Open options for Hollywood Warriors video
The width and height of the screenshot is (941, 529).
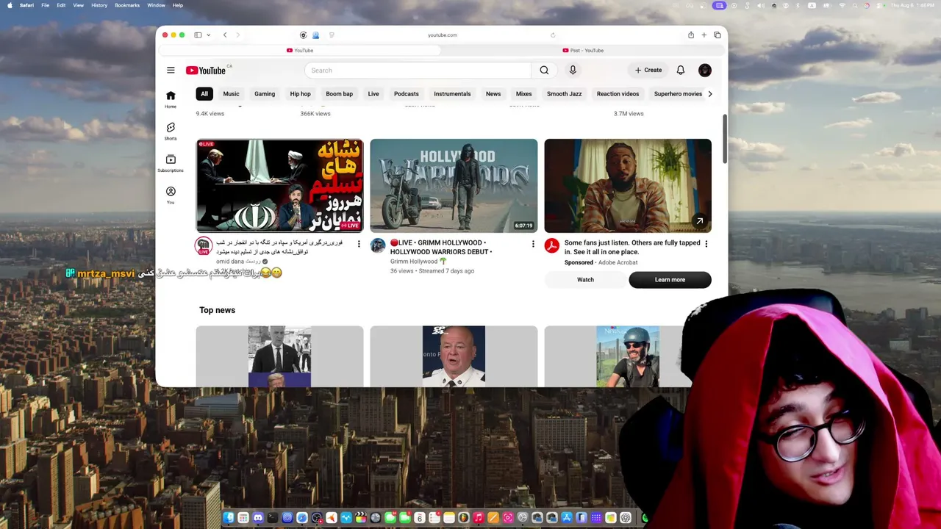click(x=533, y=243)
